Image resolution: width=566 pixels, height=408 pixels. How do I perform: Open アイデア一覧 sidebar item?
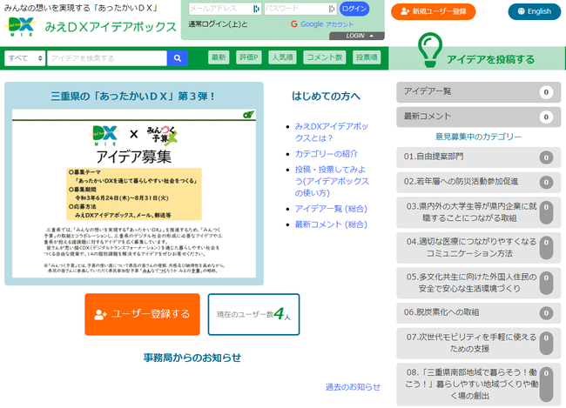[478, 92]
